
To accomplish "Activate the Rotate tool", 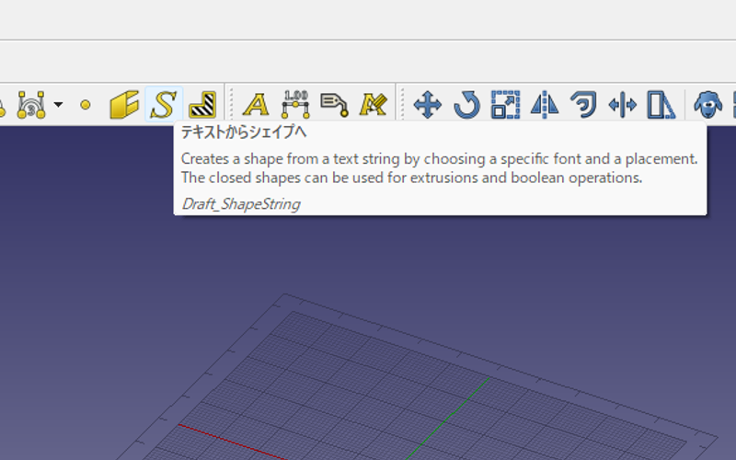I will [x=466, y=105].
